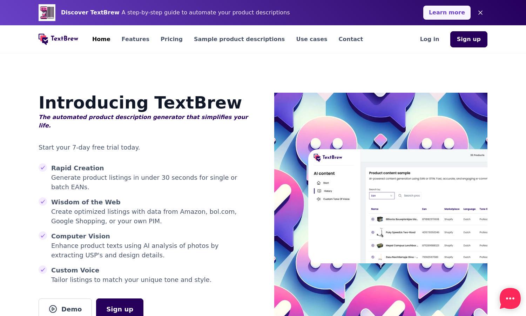
Task: Click the 35 Products label
Action: point(477,155)
